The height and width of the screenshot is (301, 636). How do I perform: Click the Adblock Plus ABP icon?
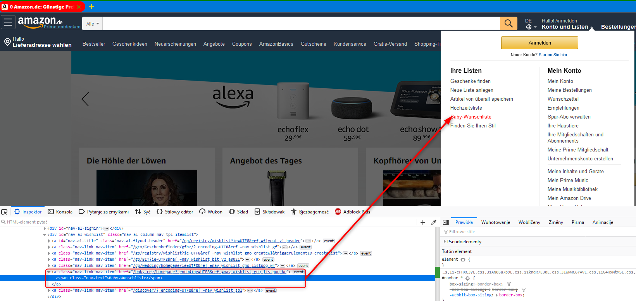pos(338,212)
